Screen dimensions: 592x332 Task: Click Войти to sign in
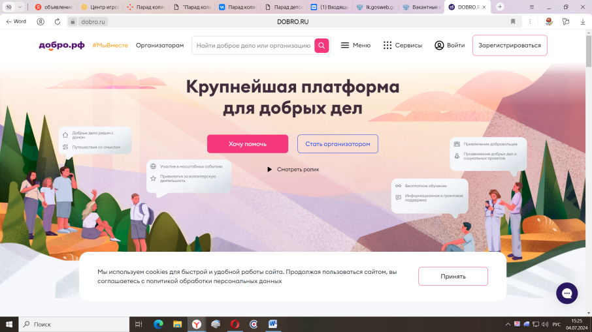pyautogui.click(x=450, y=45)
